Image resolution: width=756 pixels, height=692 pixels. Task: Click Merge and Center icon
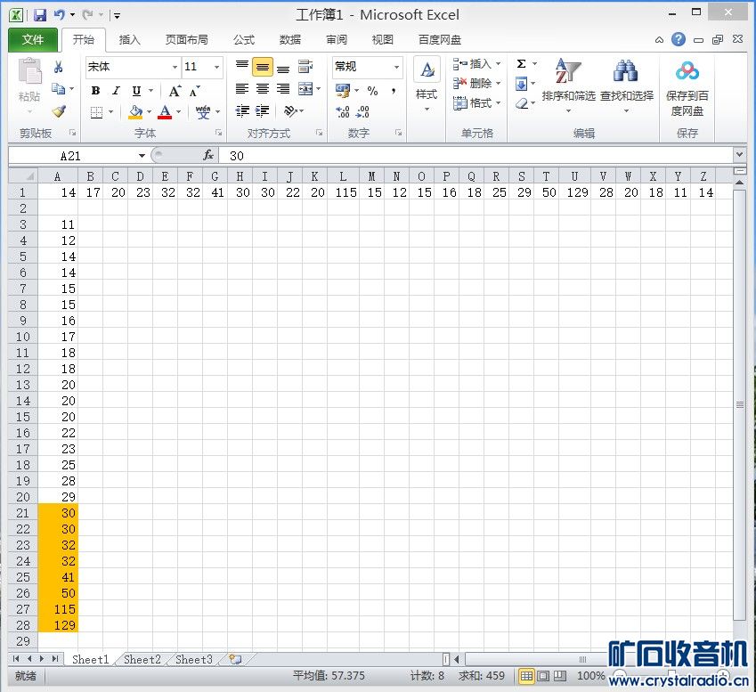[305, 89]
